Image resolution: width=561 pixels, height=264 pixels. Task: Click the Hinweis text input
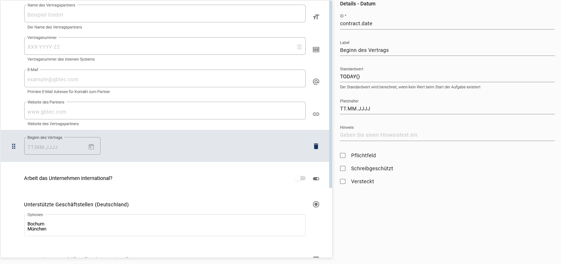(x=447, y=135)
